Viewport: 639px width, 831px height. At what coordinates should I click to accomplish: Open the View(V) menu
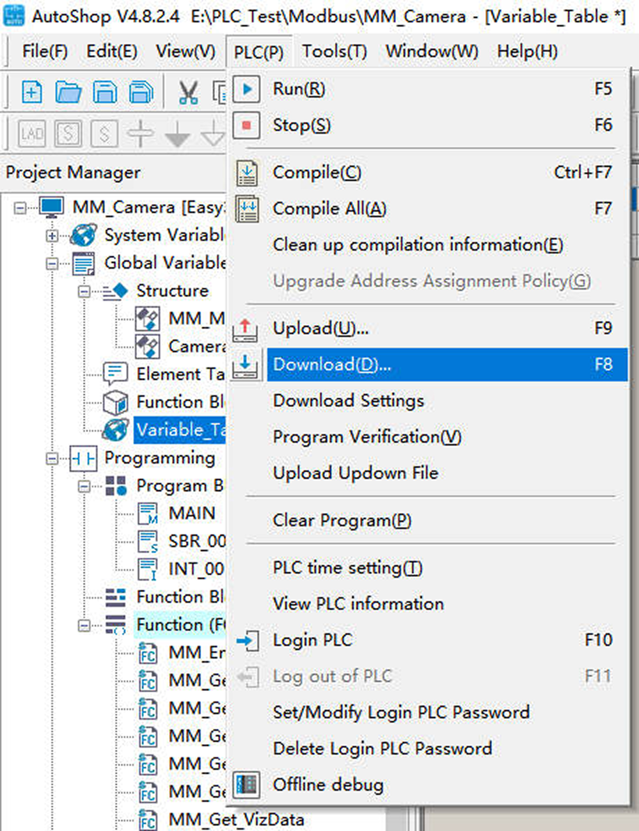pos(185,52)
